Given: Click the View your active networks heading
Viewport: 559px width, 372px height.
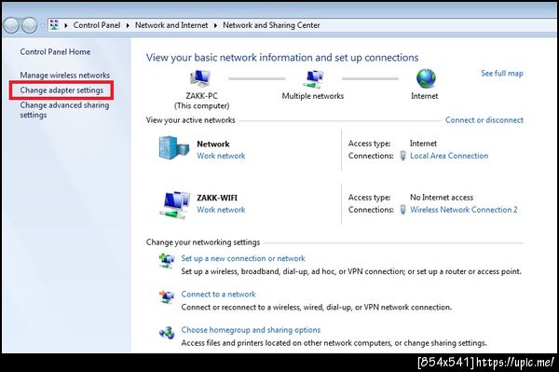Looking at the screenshot, I should 191,120.
